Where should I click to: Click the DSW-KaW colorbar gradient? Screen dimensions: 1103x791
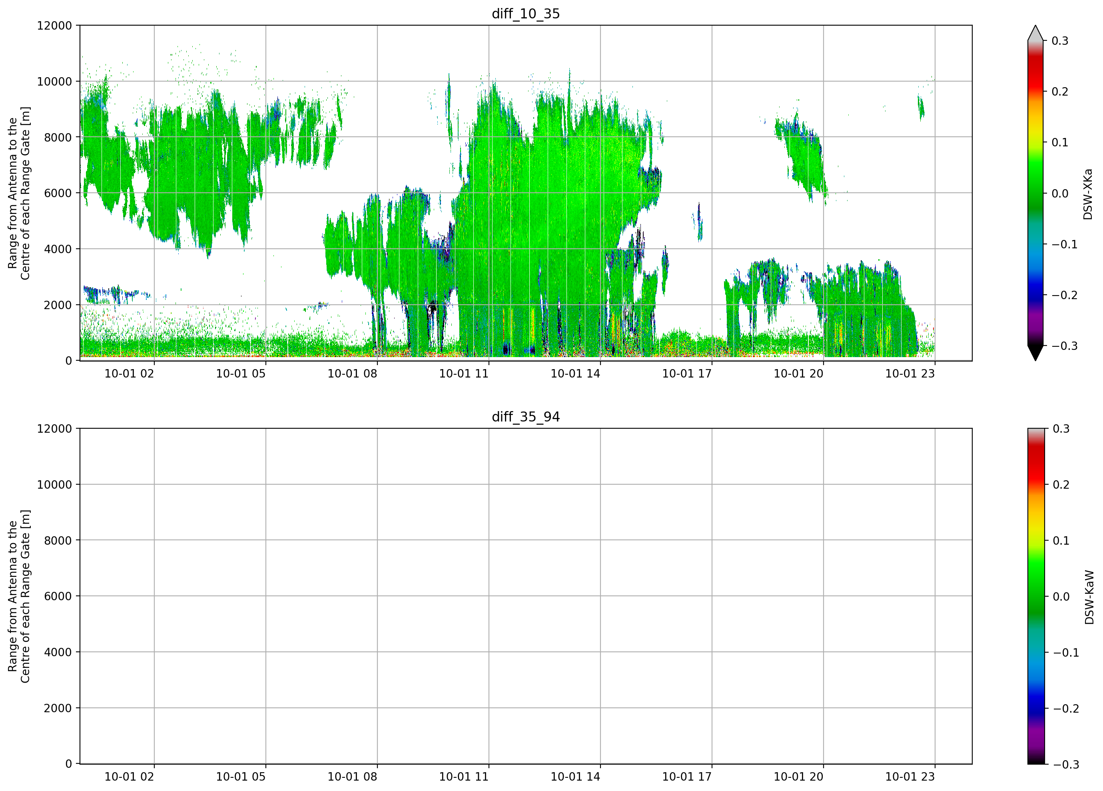point(1035,596)
